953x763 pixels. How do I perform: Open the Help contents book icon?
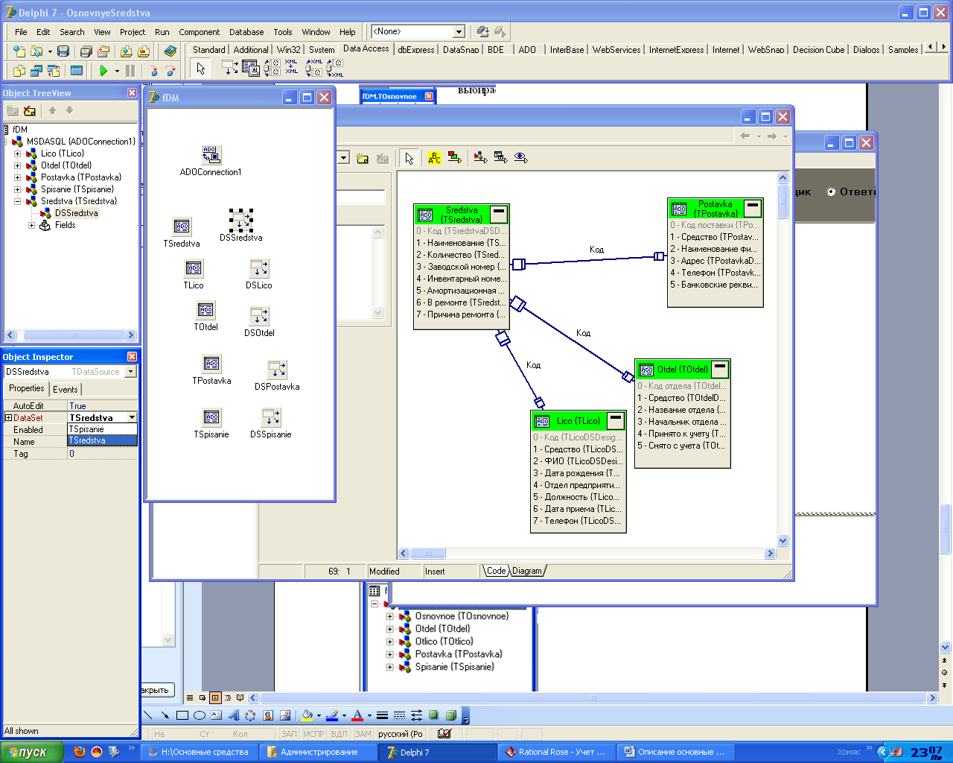(x=170, y=51)
